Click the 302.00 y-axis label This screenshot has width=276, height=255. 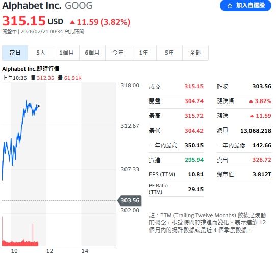point(130,210)
